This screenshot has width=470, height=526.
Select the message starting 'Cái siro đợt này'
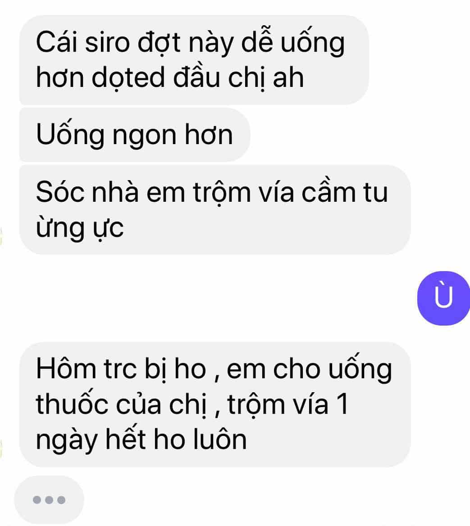[194, 60]
